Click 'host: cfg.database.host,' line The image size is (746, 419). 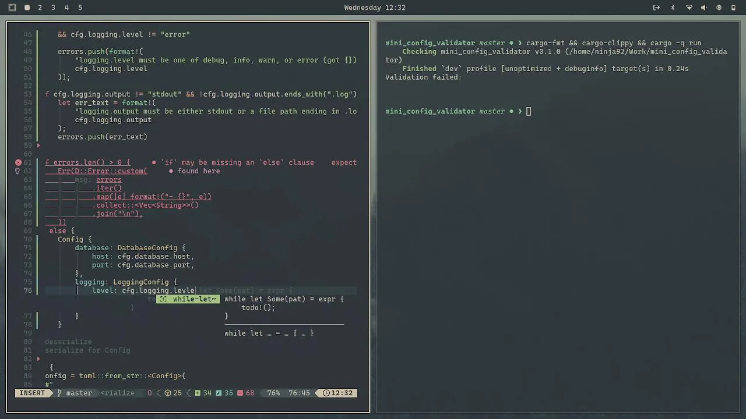tap(143, 256)
